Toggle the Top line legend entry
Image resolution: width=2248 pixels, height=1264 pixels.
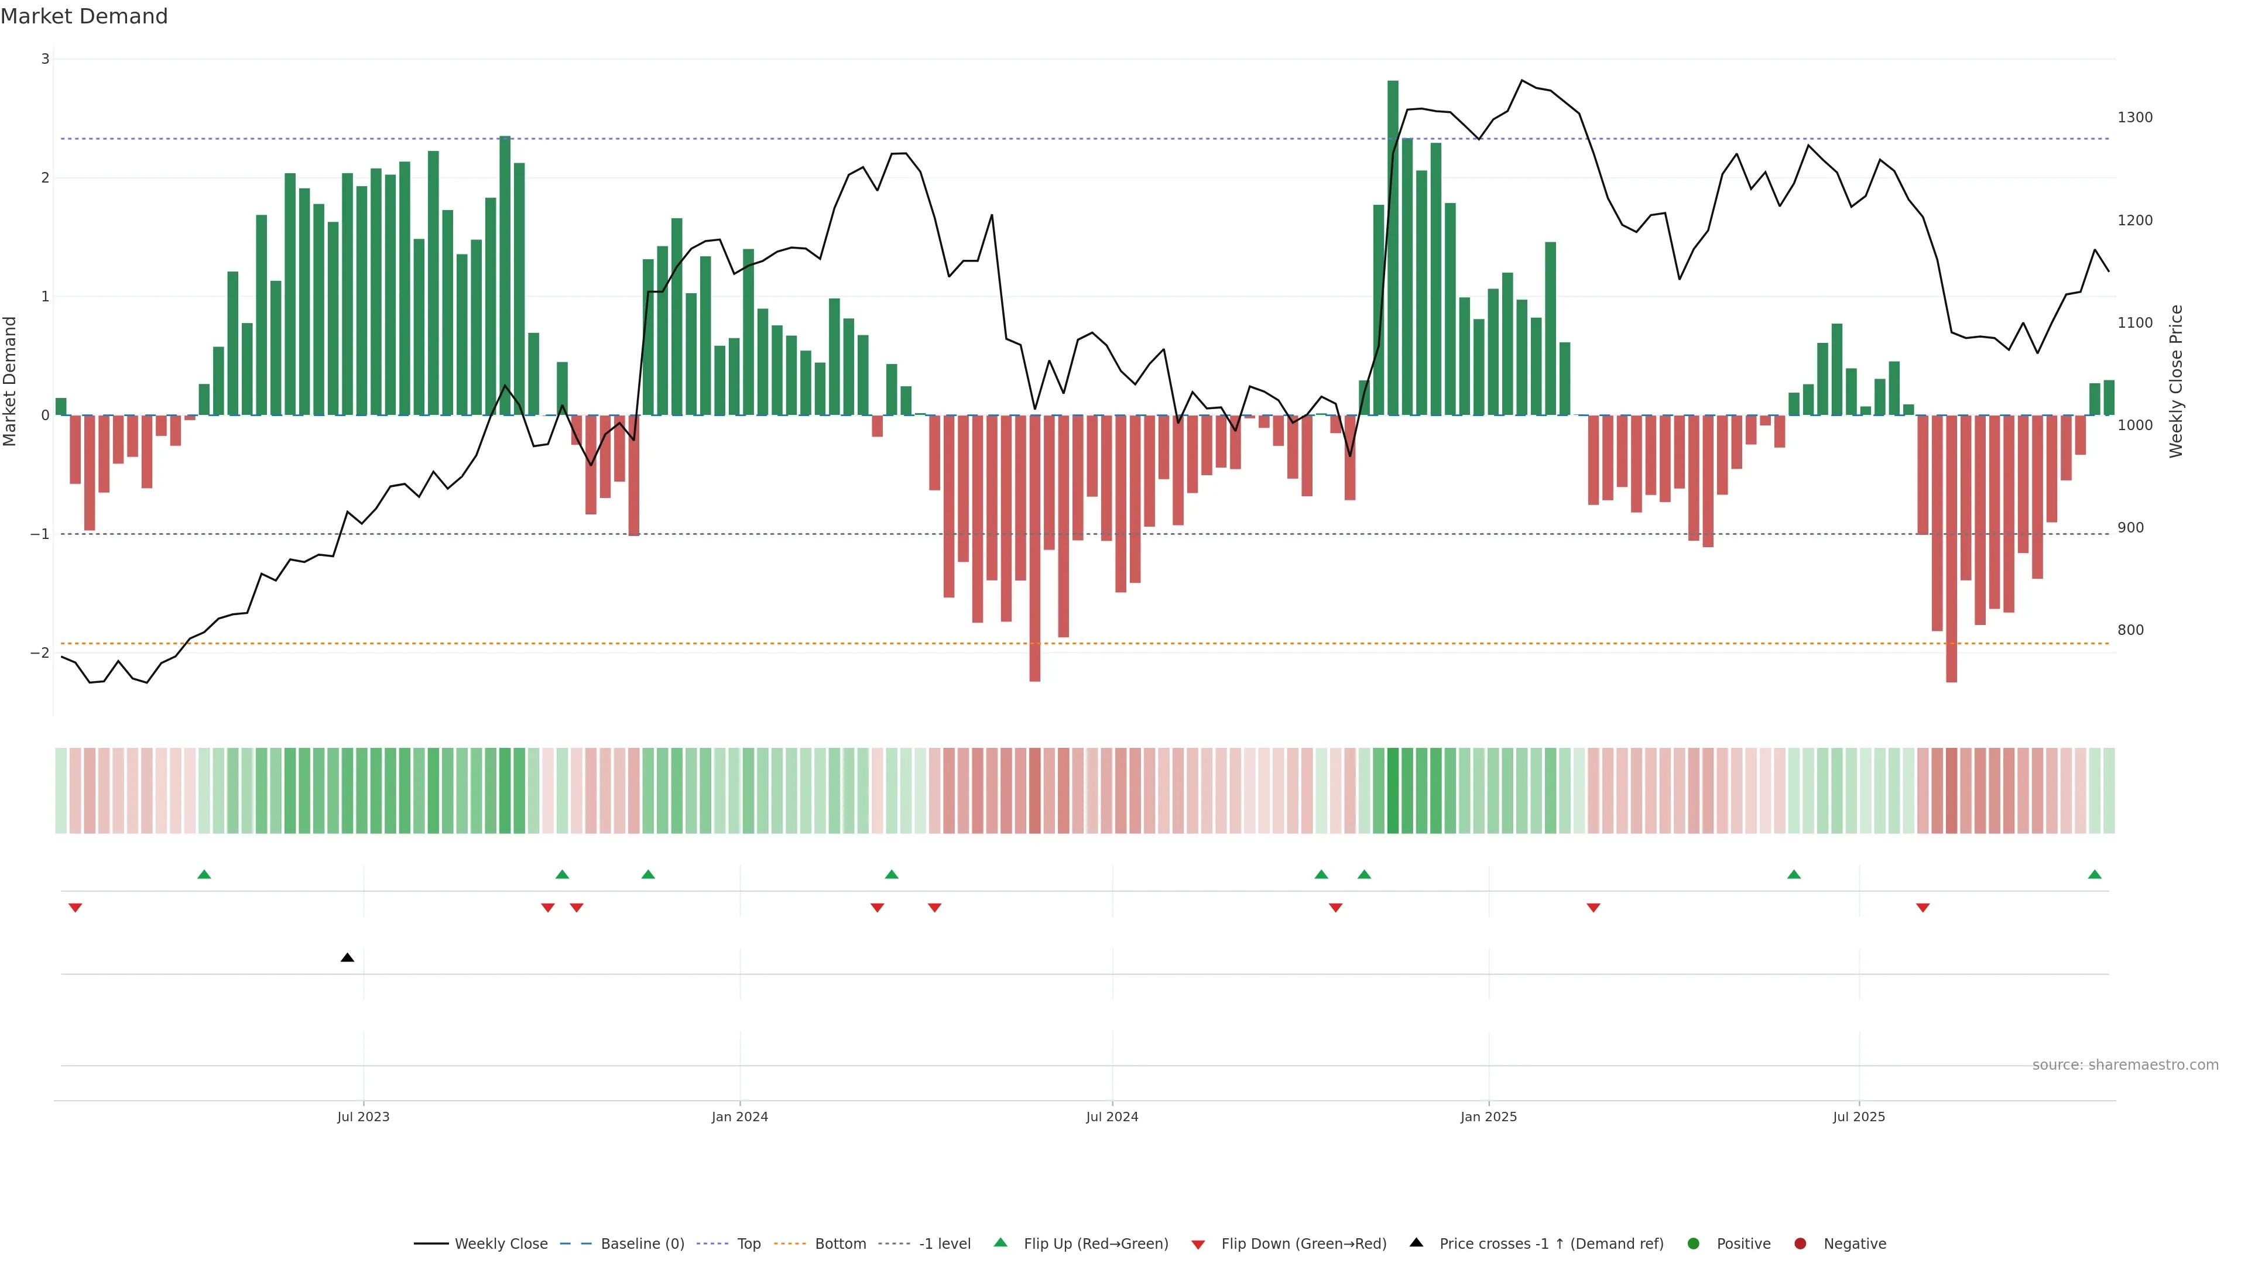pyautogui.click(x=748, y=1243)
